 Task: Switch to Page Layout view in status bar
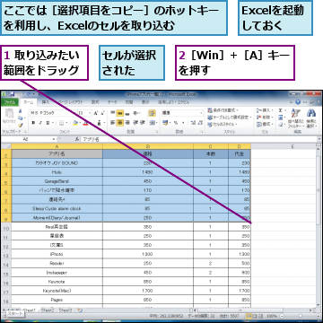255,316
